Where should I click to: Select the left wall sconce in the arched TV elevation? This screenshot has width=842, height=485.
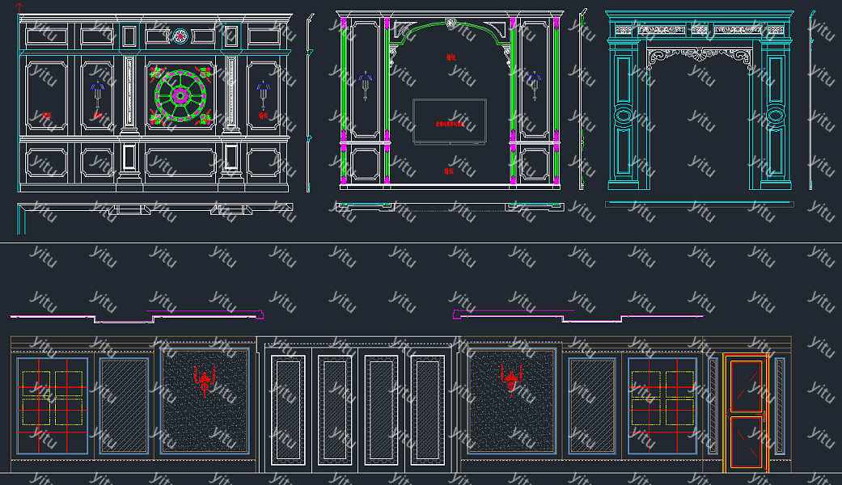pos(366,86)
